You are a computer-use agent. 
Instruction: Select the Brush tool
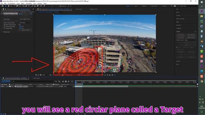(x=32, y=6)
